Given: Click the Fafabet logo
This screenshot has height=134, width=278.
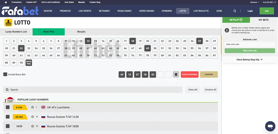Looking at the screenshot, I should click(x=20, y=11).
